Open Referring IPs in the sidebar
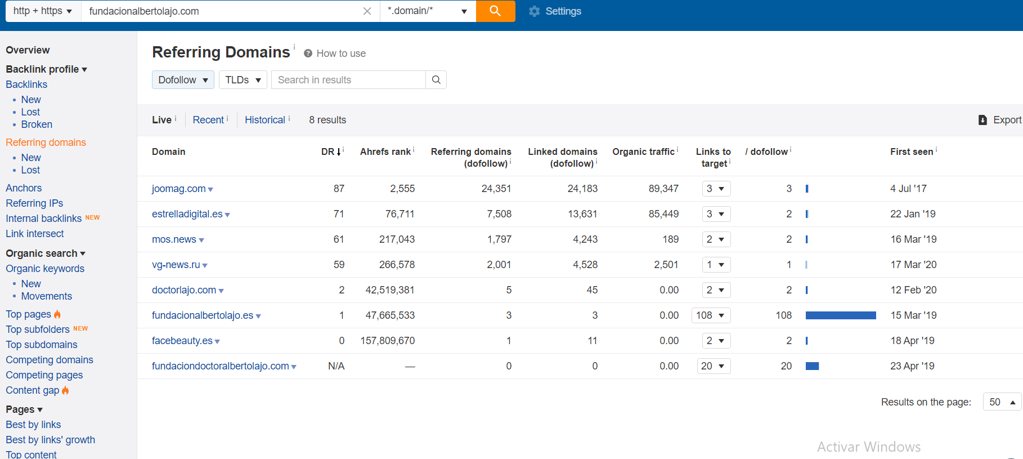1023x459 pixels. pos(34,203)
